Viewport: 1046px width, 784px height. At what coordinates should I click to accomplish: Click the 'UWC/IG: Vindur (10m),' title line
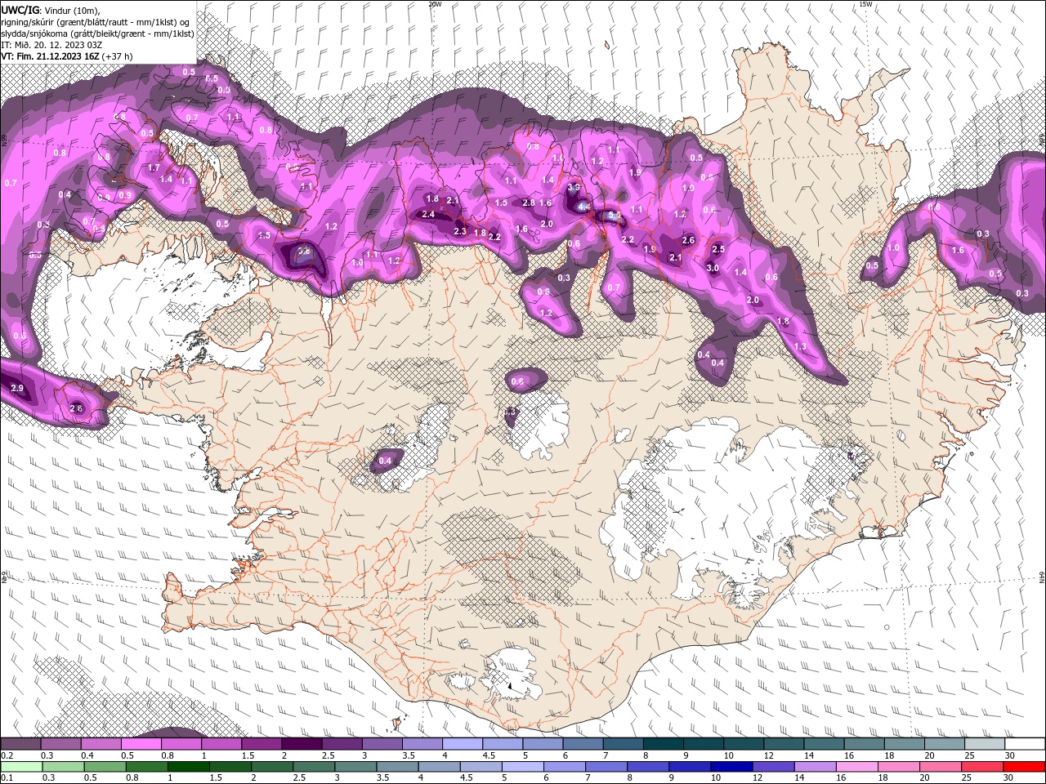[50, 10]
